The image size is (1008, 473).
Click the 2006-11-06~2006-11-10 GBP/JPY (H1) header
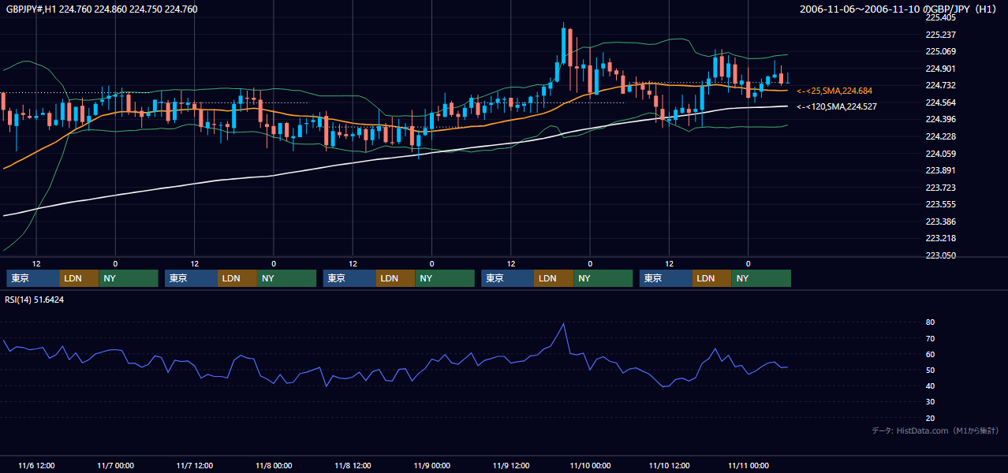click(x=900, y=9)
